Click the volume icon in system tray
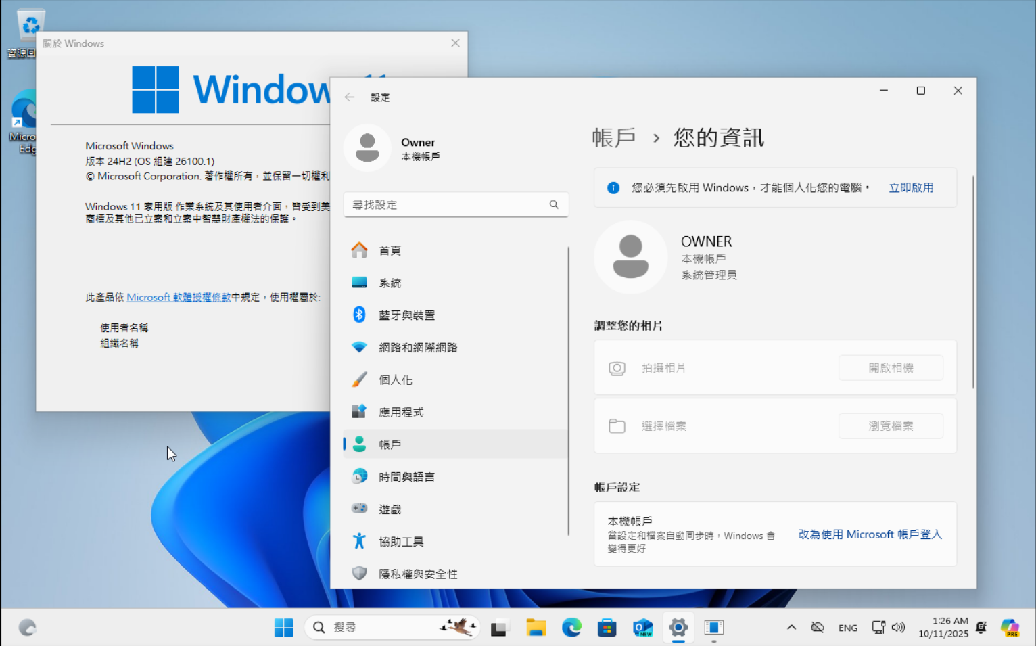 tap(898, 628)
